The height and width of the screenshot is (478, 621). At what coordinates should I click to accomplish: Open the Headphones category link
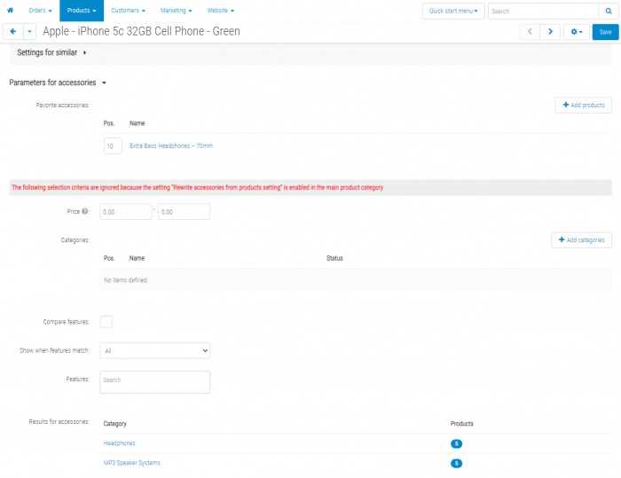[119, 443]
